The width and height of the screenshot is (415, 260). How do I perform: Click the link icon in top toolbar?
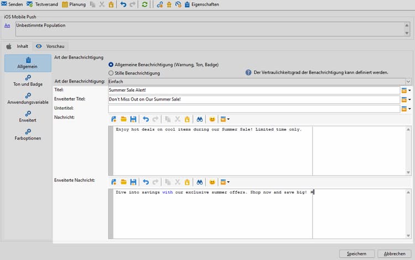tap(159, 4)
